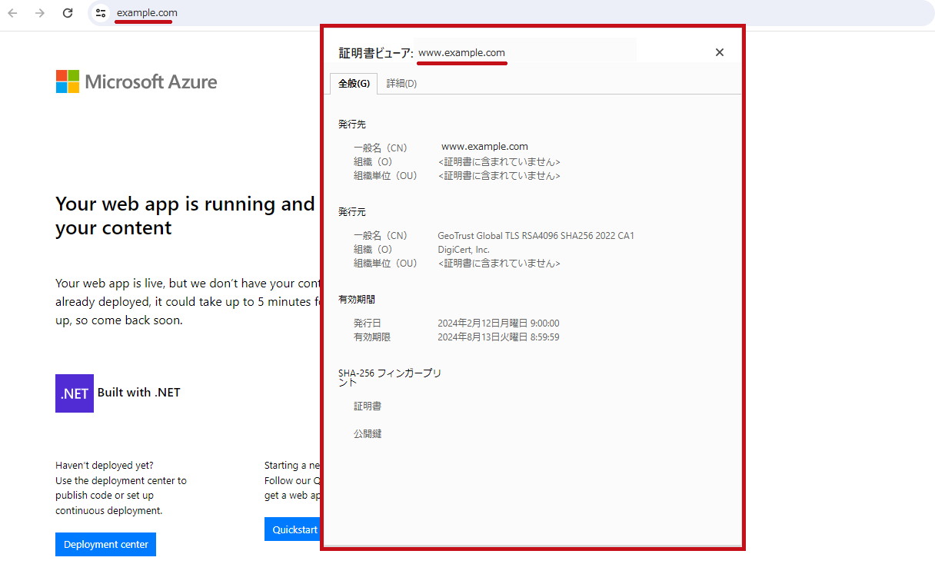935x564 pixels.
Task: Open the Deployment center button
Action: click(106, 544)
